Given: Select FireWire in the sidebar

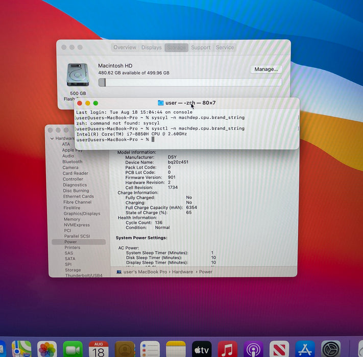Looking at the screenshot, I should (72, 208).
